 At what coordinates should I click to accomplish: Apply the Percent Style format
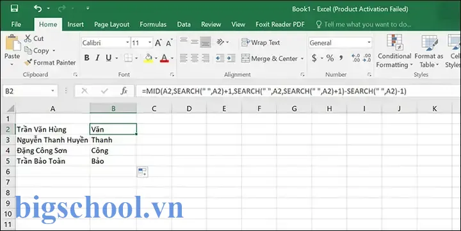coord(330,58)
